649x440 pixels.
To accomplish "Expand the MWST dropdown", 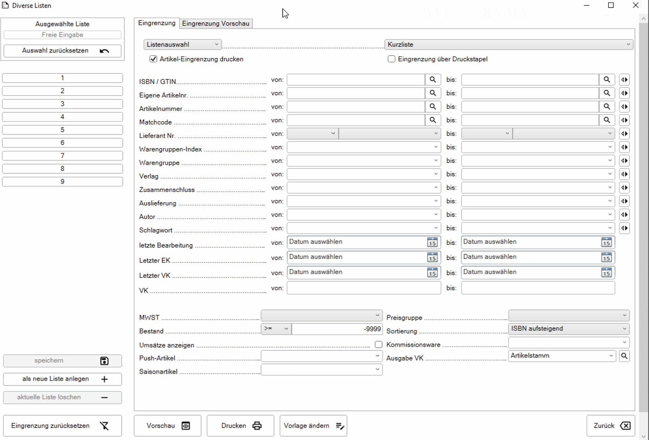I will click(x=321, y=315).
